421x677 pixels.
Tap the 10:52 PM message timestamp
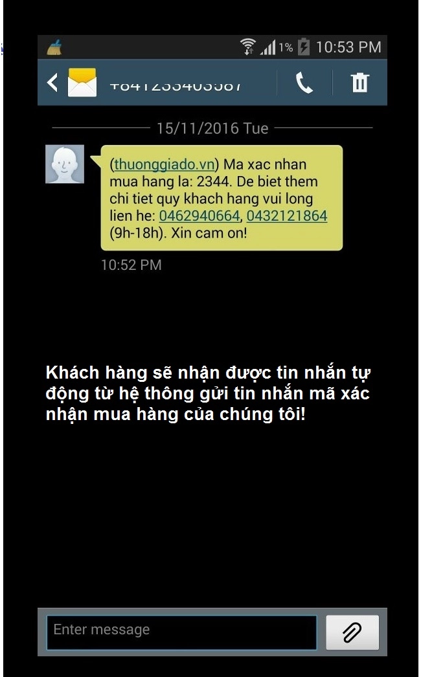click(131, 265)
